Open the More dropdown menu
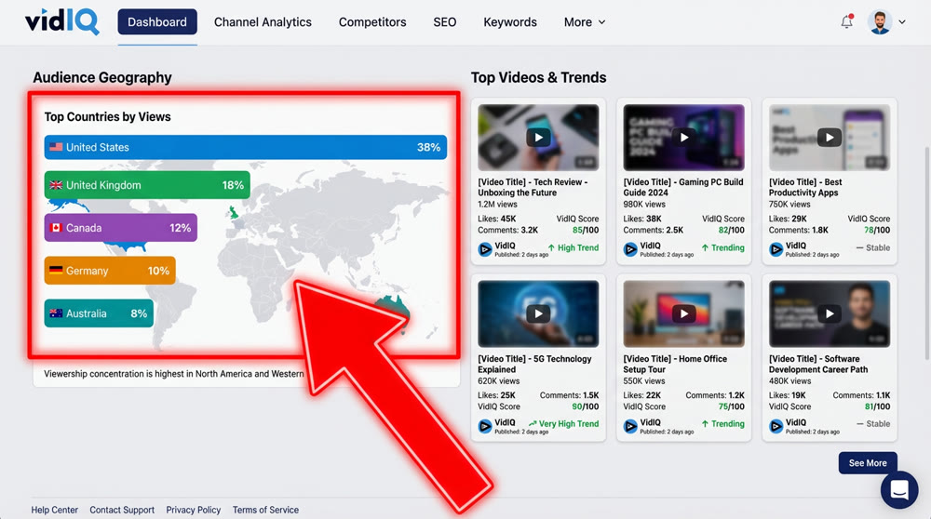 585,22
